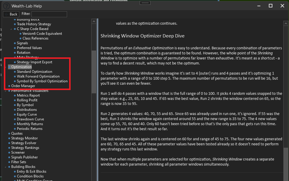Select Order Manager topic

[x=23, y=86]
